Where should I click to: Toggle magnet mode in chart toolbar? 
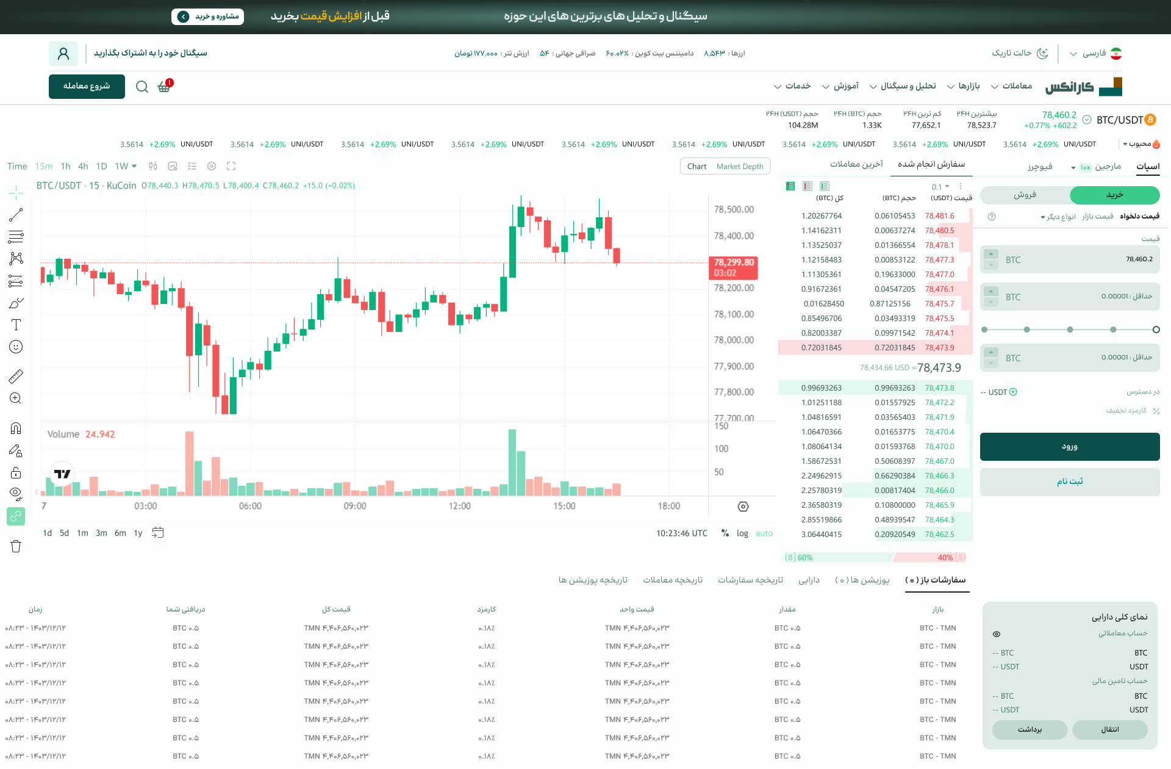[x=16, y=428]
